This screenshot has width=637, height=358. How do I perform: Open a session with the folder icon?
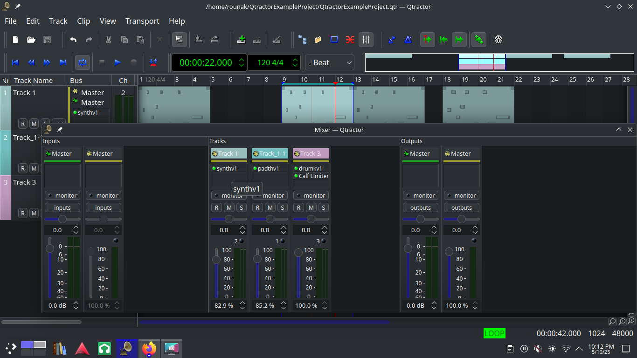pyautogui.click(x=31, y=40)
